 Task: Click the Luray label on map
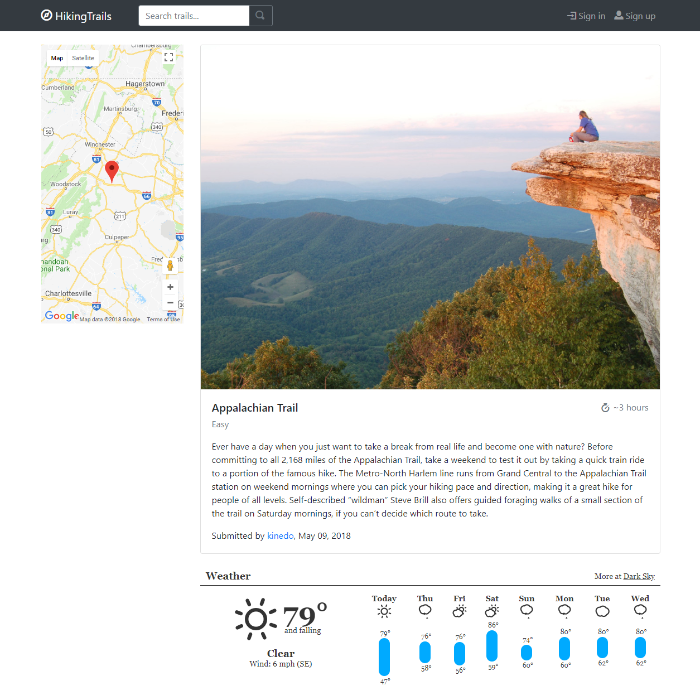(x=71, y=212)
